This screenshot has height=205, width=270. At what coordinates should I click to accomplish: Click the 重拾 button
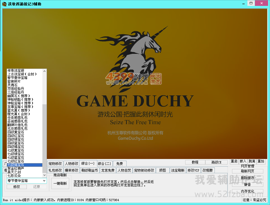(261, 161)
